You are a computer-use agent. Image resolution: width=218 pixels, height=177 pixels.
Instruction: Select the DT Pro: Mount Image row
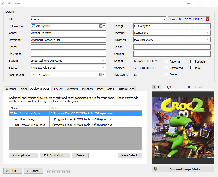coord(76,119)
